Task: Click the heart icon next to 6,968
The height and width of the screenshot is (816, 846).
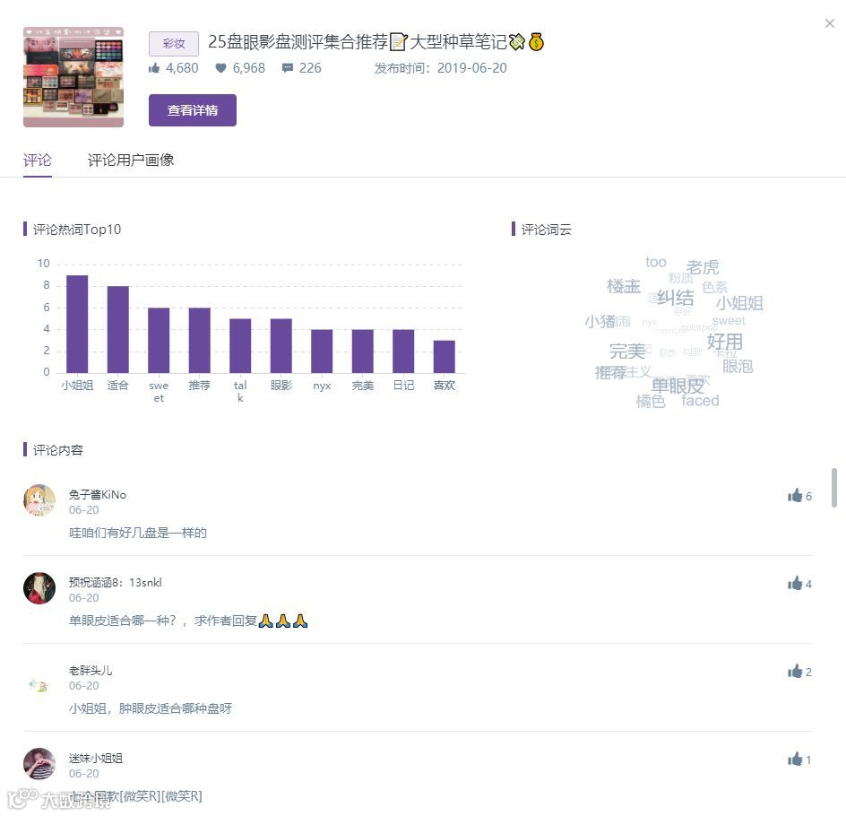Action: pos(220,68)
